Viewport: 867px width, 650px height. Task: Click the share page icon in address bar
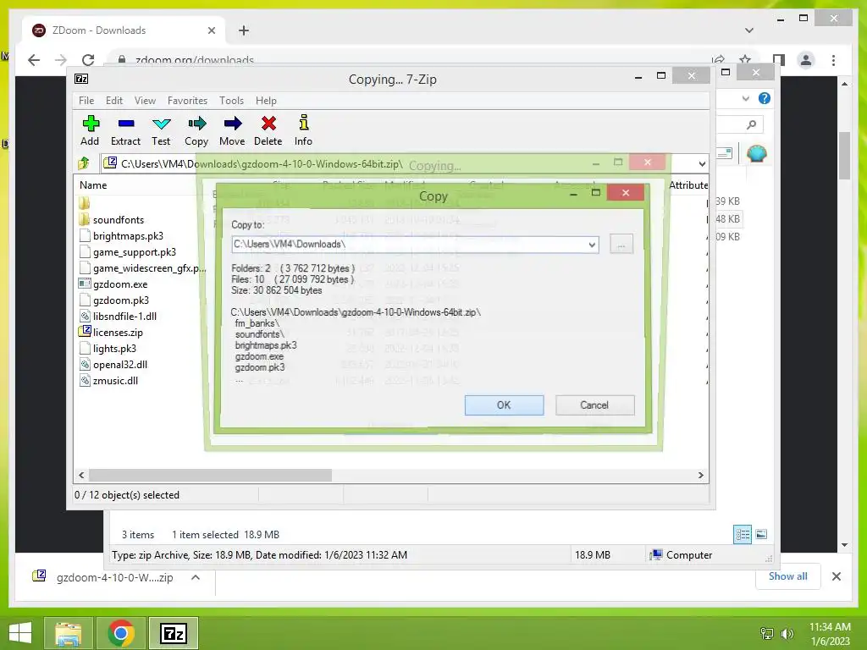point(718,60)
